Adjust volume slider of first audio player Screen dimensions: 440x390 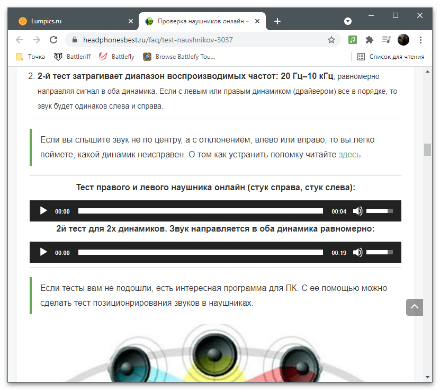coord(379,211)
